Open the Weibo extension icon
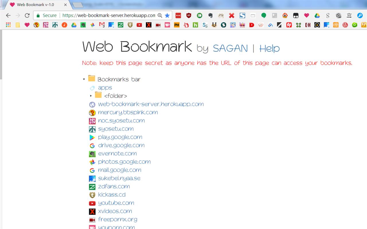Image resolution: width=367 pixels, height=229 pixels. tap(285, 15)
